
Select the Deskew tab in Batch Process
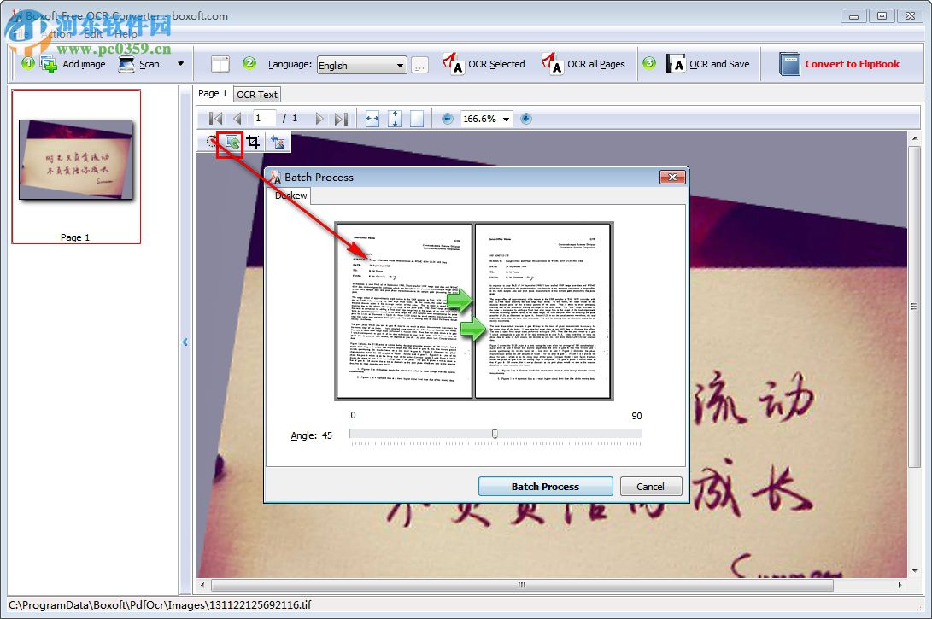click(290, 196)
